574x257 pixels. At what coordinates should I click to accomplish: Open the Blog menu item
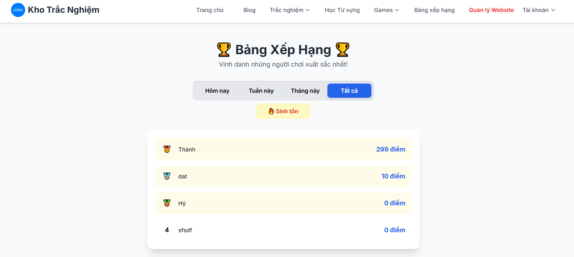(x=249, y=10)
